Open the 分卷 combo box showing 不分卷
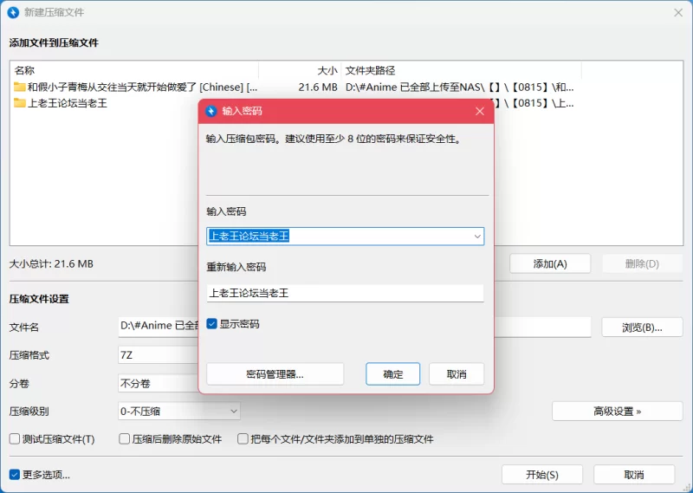Viewport: 693px width, 493px height. tap(159, 383)
